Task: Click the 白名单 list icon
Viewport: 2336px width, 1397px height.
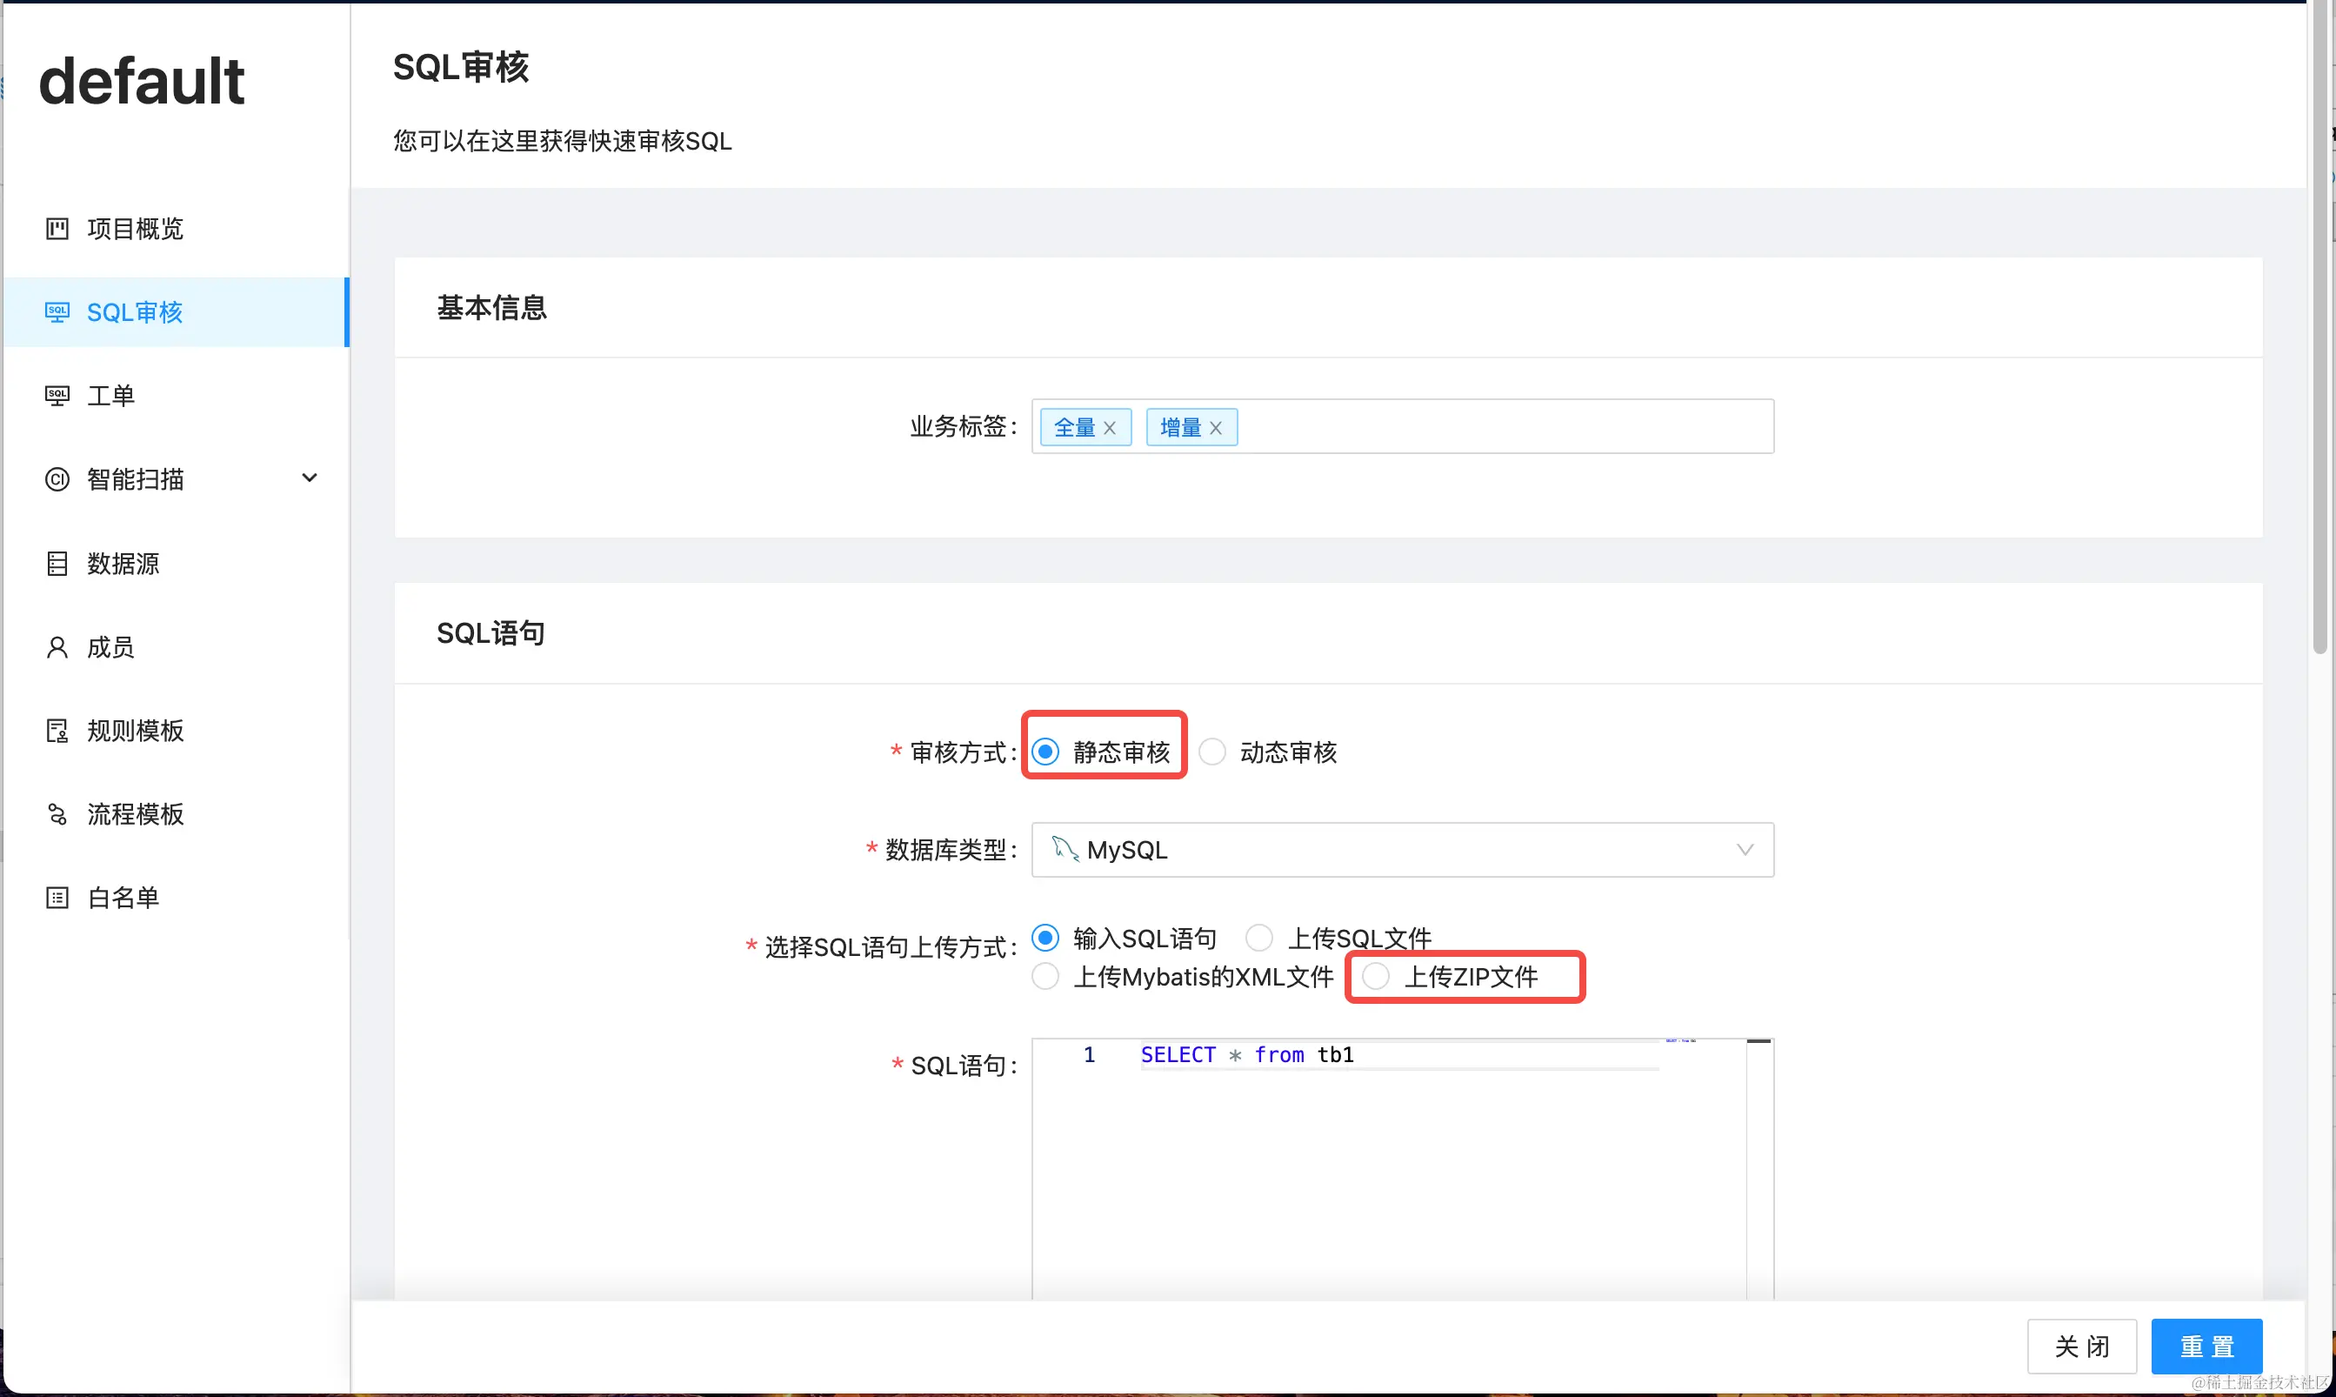Action: 57,898
